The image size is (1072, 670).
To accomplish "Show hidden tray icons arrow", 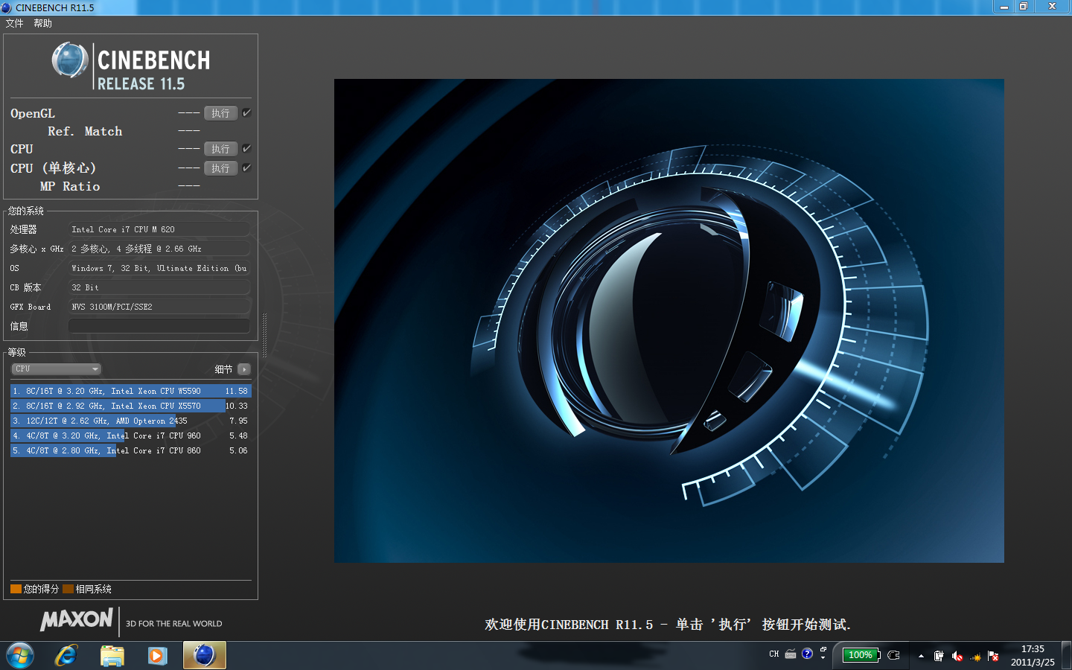I will tap(921, 656).
